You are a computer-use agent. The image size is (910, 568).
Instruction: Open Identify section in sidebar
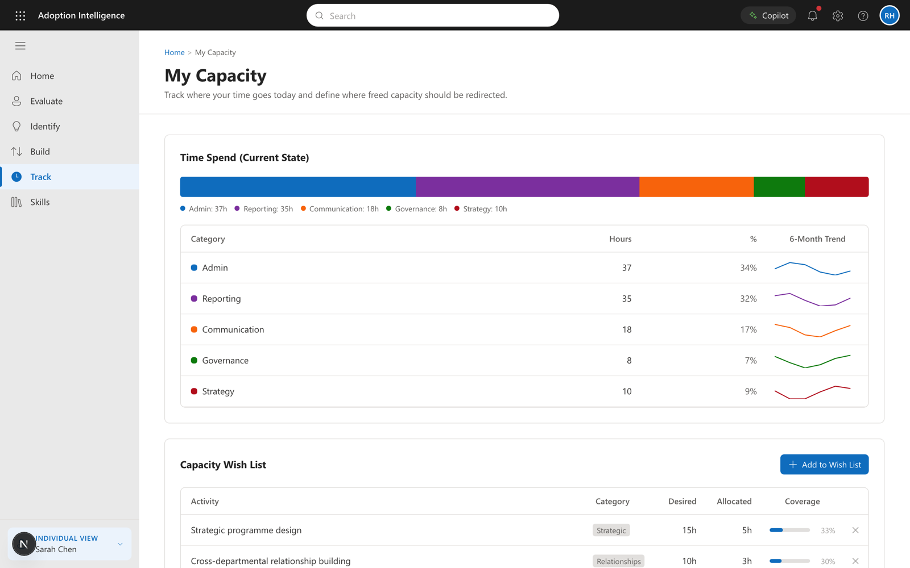[69, 126]
